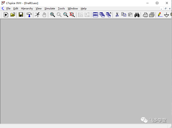Zoom out with the minus magnifier
The width and height of the screenshot is (172, 128).
[x=66, y=15]
